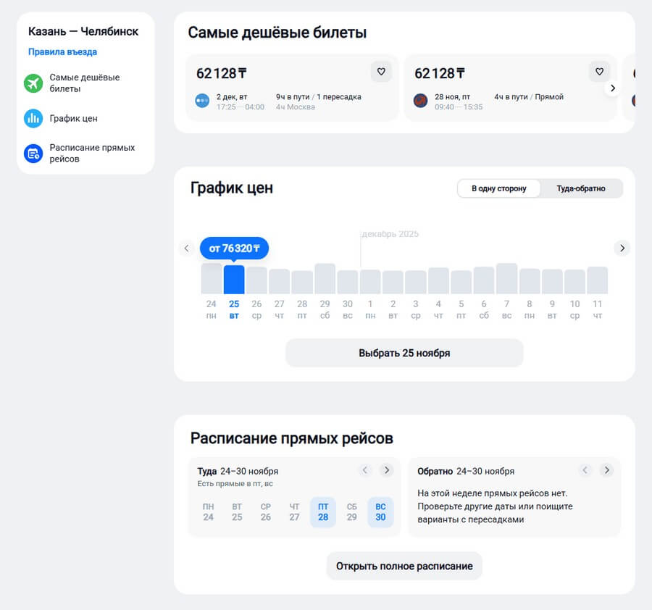Image resolution: width=652 pixels, height=610 pixels.
Task: Switch price graph to Туда-обратно
Action: click(x=581, y=188)
